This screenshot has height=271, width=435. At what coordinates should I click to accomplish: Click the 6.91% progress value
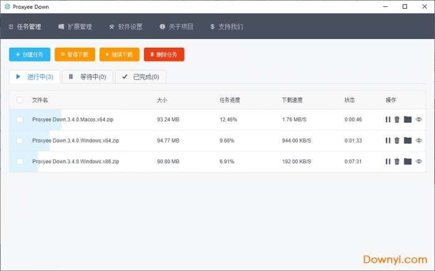click(227, 161)
